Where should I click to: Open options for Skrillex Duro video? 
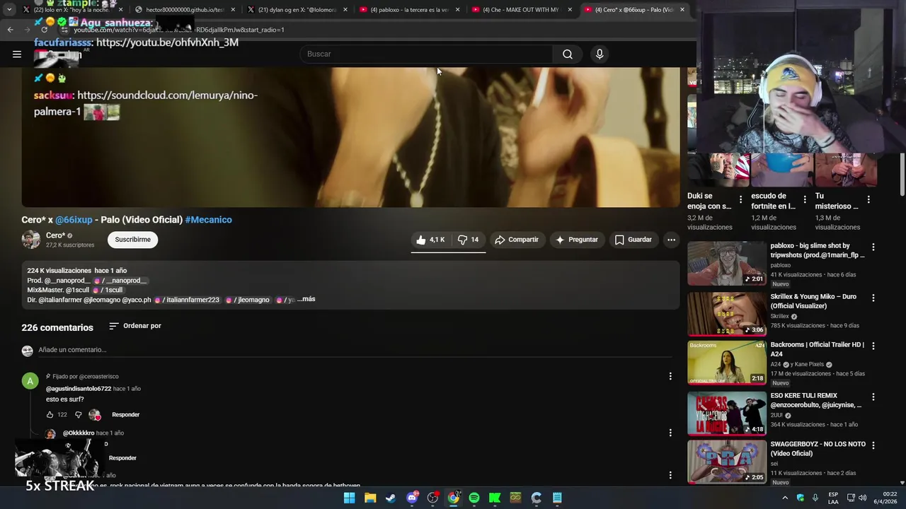pos(873,298)
